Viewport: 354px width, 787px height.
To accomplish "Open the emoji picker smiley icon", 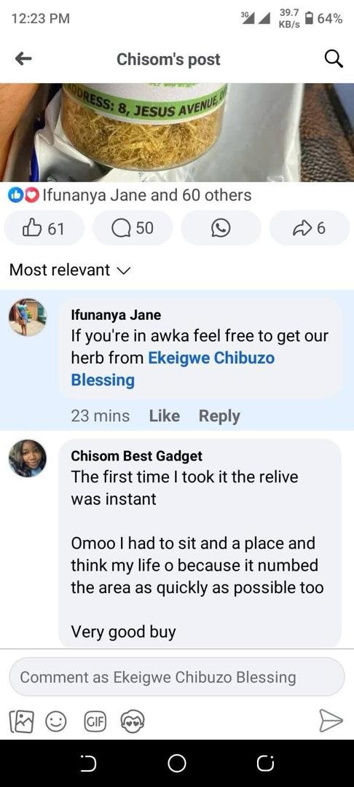I will 55,721.
